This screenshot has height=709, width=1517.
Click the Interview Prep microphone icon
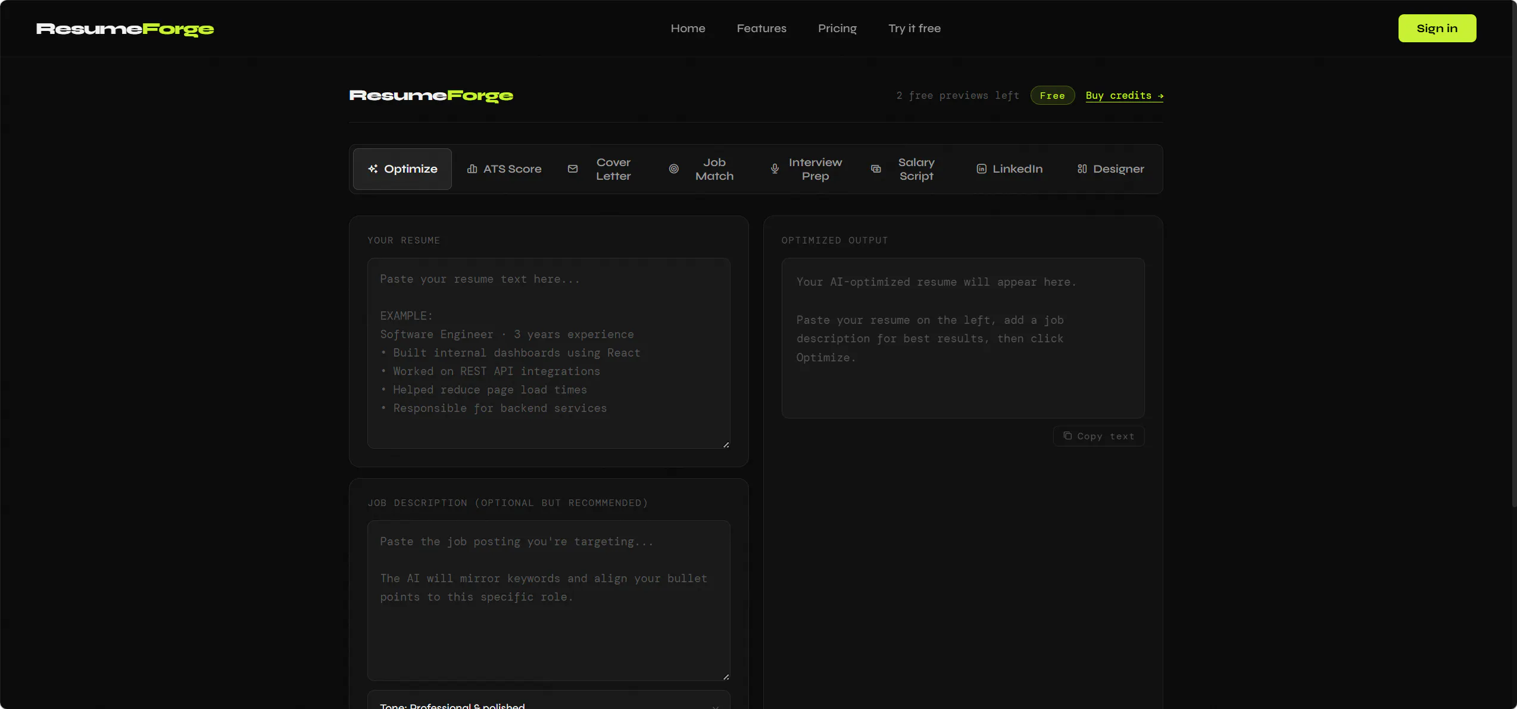(x=775, y=169)
